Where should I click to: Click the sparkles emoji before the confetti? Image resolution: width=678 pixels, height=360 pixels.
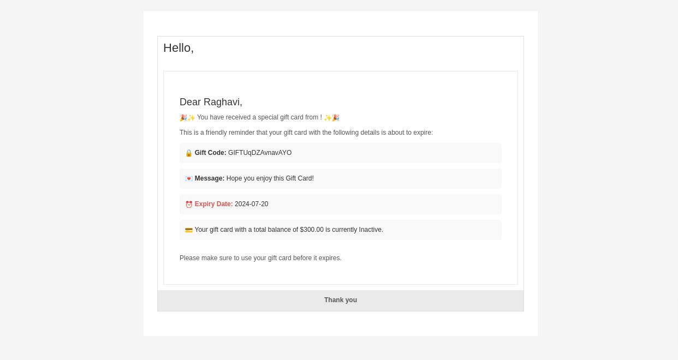(x=328, y=117)
